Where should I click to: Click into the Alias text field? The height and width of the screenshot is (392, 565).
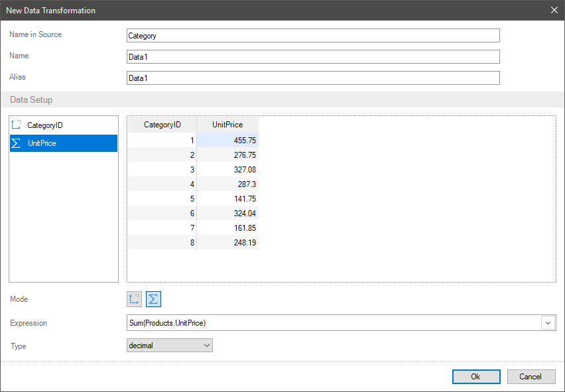pyautogui.click(x=312, y=78)
